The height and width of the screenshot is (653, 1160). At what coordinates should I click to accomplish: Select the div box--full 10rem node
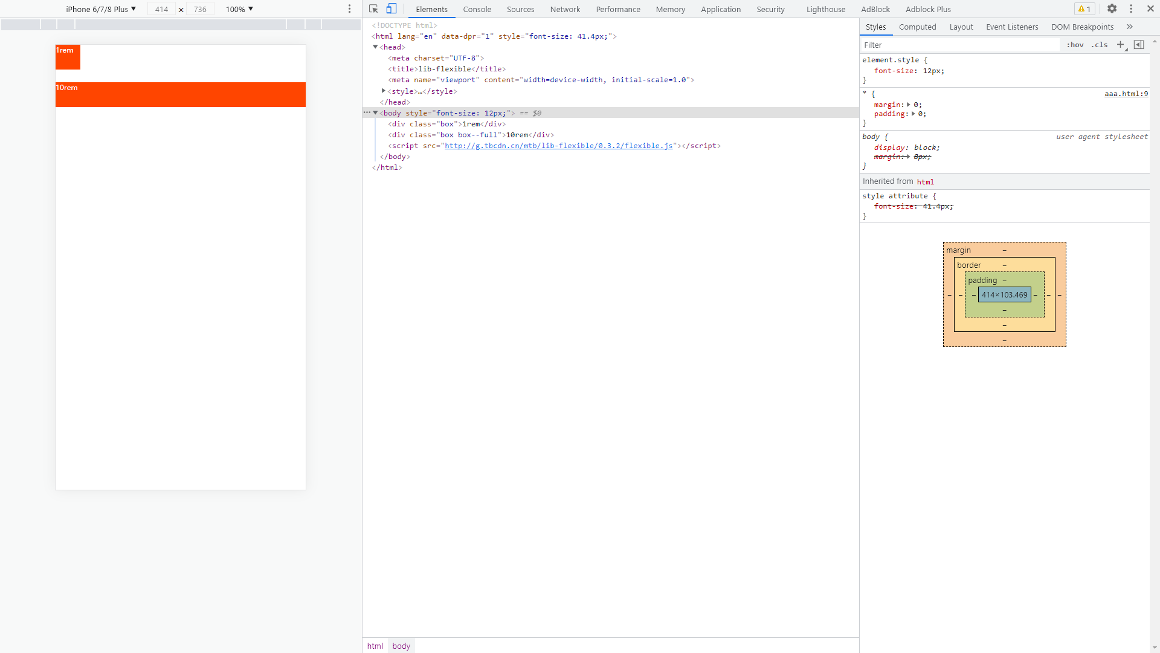point(471,135)
